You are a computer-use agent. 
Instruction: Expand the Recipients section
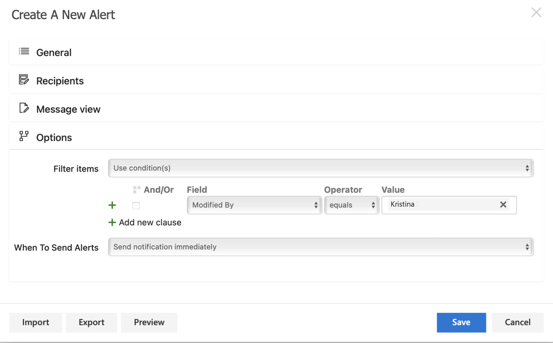point(60,81)
